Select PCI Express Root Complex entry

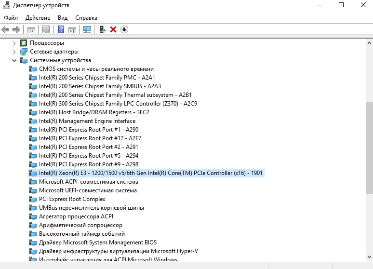pyautogui.click(x=72, y=199)
